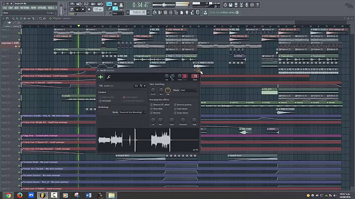Open folder icon to load sample file
The width and height of the screenshot is (355, 199).
tap(136, 86)
